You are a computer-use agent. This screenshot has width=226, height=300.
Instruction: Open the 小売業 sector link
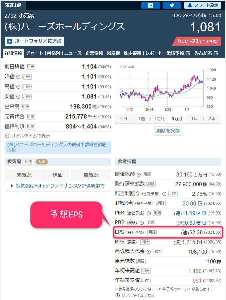[26, 16]
